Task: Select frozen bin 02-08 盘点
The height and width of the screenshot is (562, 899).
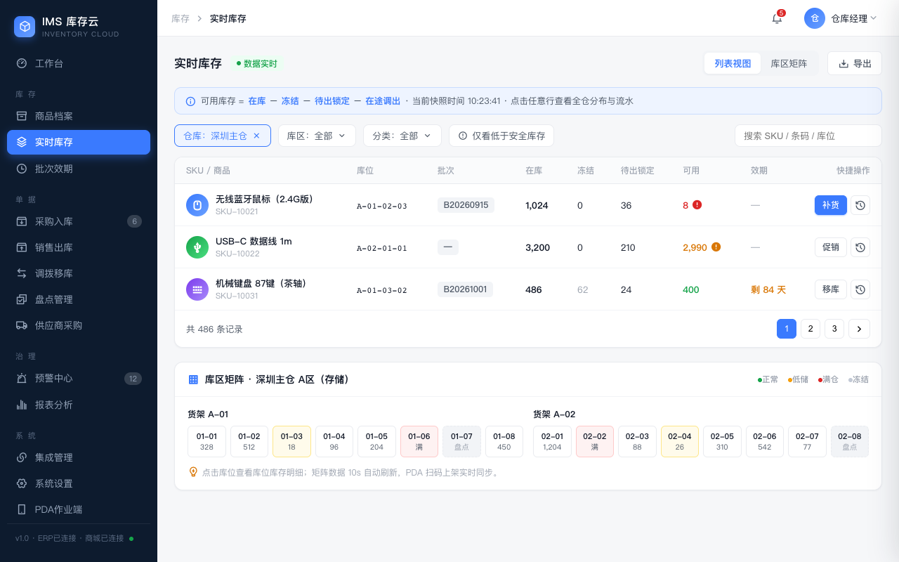Action: (x=850, y=441)
